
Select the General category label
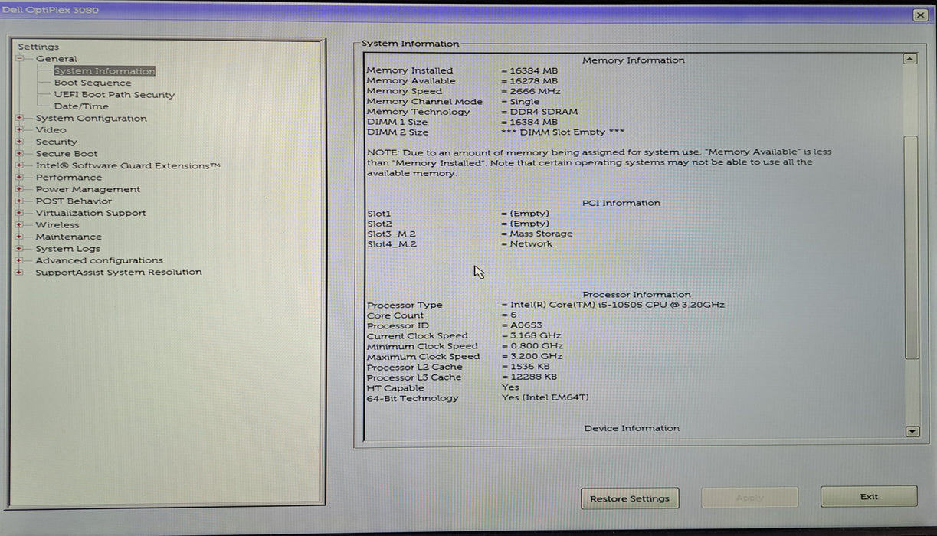click(x=56, y=59)
